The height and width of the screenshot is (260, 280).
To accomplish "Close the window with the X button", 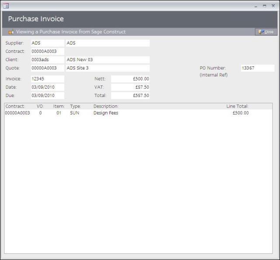I will click(273, 6).
